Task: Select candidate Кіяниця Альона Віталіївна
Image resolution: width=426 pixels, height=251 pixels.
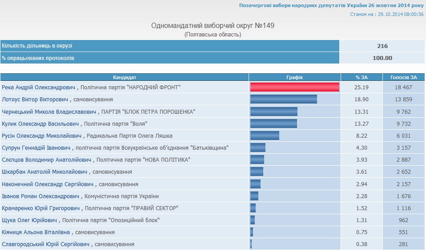Action: [36, 232]
